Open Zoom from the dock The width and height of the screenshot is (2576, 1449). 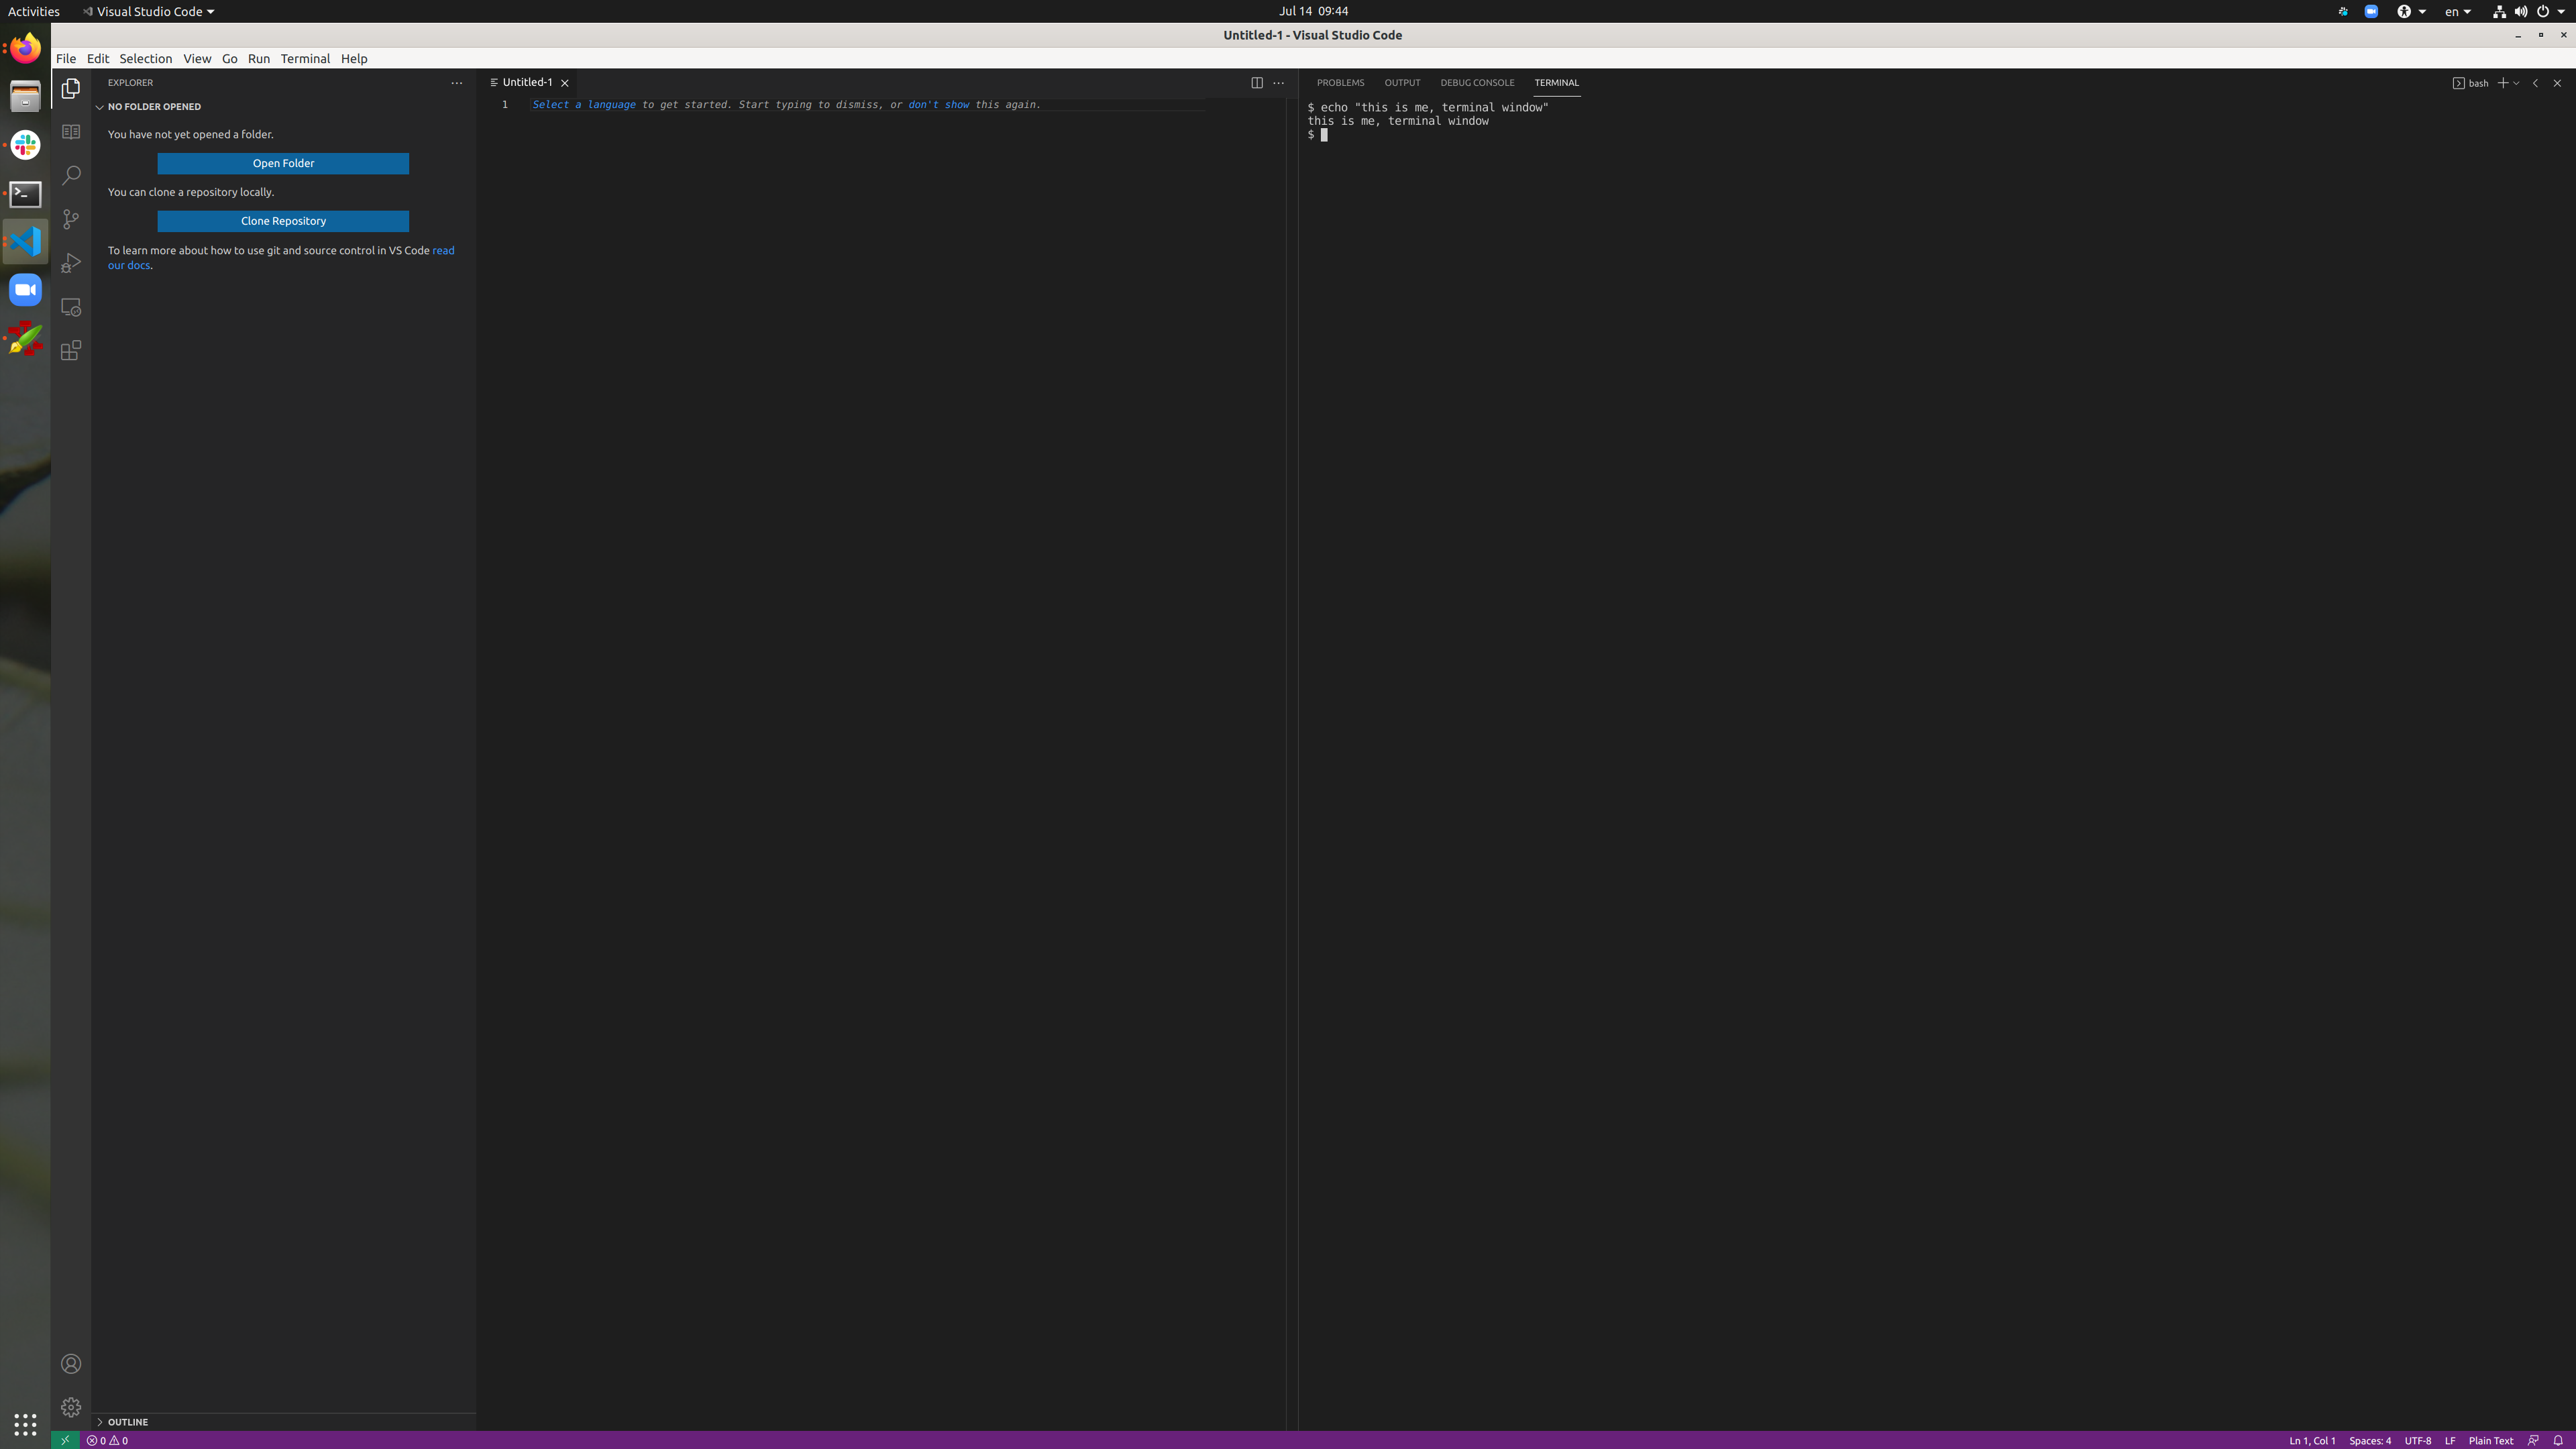[25, 291]
